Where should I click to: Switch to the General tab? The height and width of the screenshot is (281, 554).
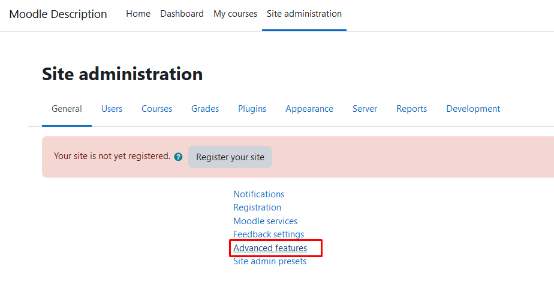tap(67, 109)
